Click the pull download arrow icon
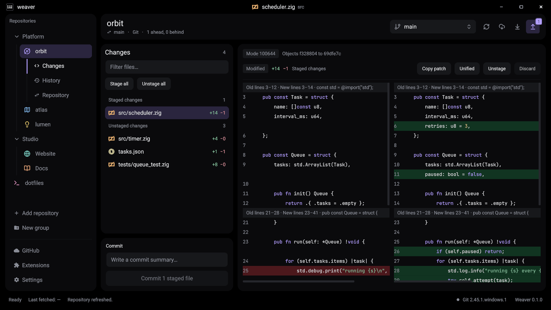The image size is (551, 310). click(x=517, y=27)
